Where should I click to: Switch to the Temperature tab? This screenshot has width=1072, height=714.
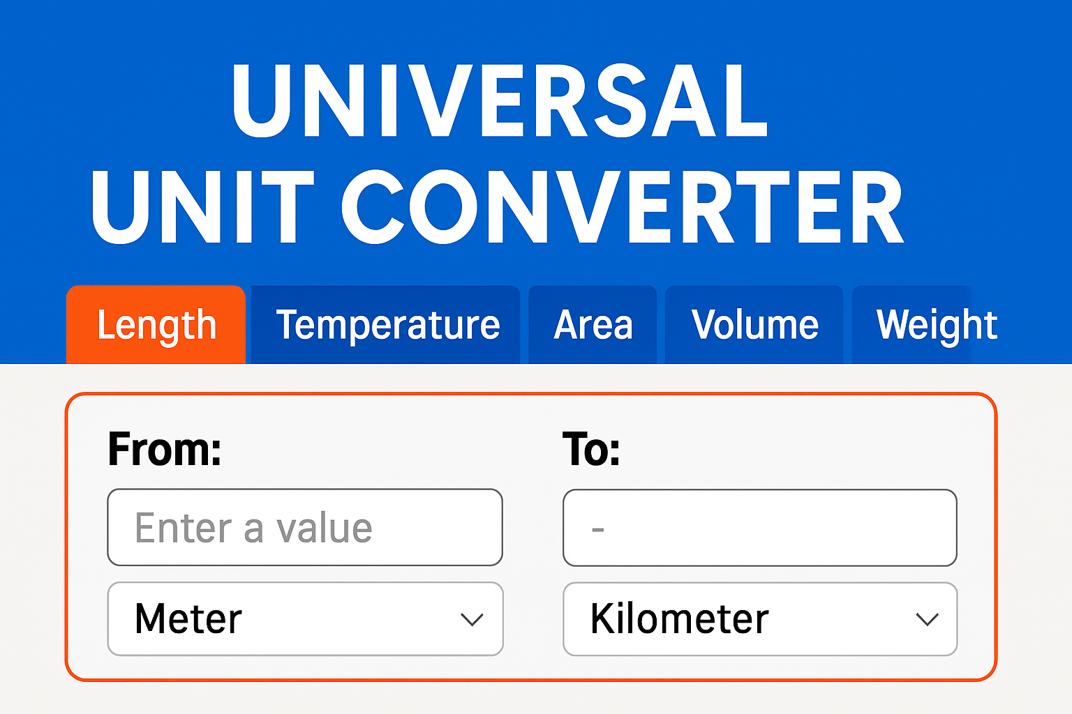click(387, 325)
